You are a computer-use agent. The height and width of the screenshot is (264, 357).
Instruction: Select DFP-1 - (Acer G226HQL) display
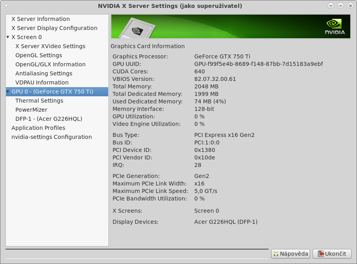pos(49,119)
